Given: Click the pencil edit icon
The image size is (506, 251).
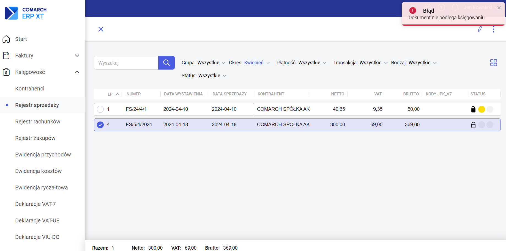Looking at the screenshot, I should 480,29.
